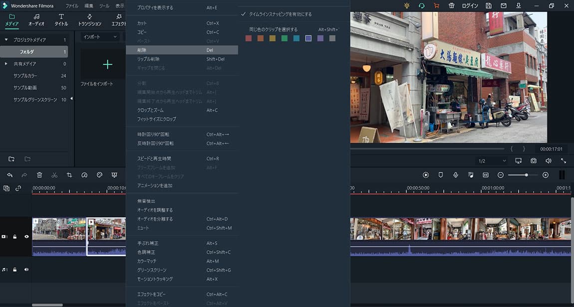This screenshot has width=574, height=307.
Task: Switch to the オーディオ tab
Action: pyautogui.click(x=36, y=20)
